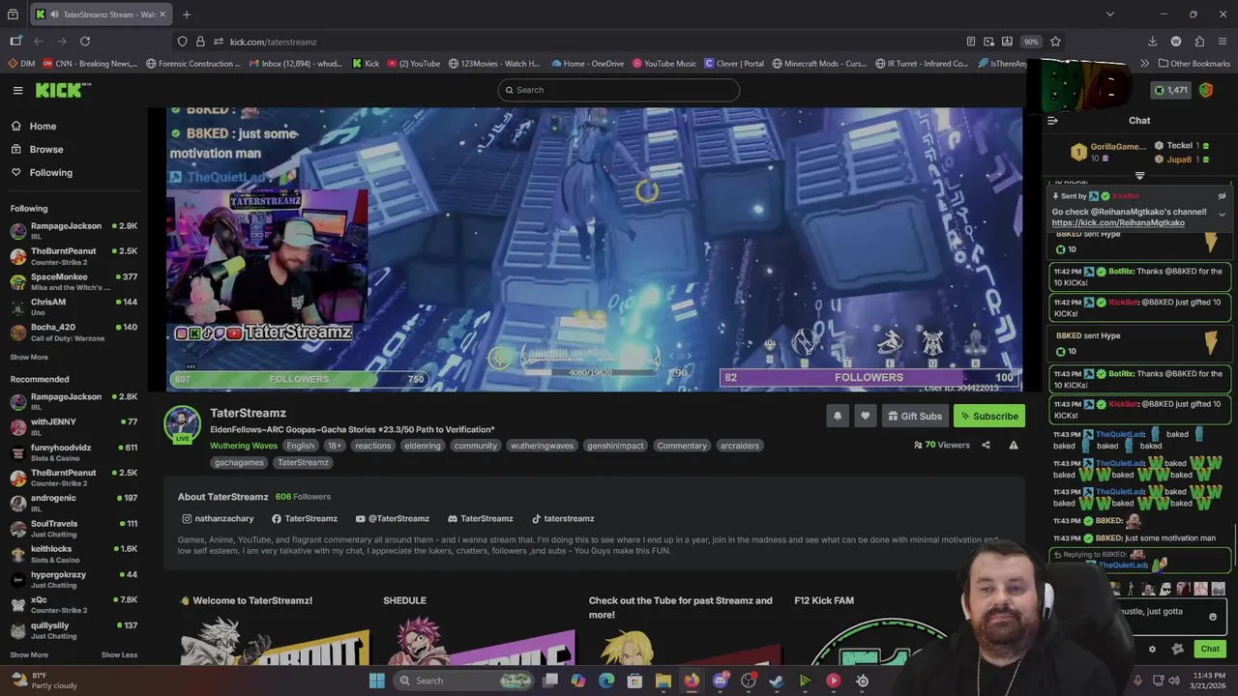Viewport: 1238px width, 696px height.
Task: Open xQc in Recommended list
Action: 74,604
